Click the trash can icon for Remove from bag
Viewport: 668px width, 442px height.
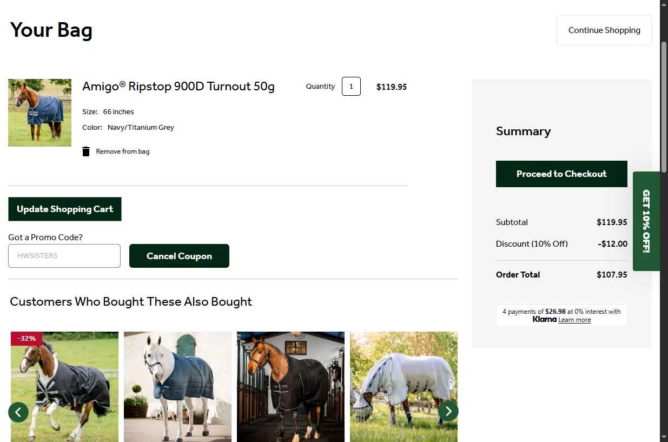(86, 151)
